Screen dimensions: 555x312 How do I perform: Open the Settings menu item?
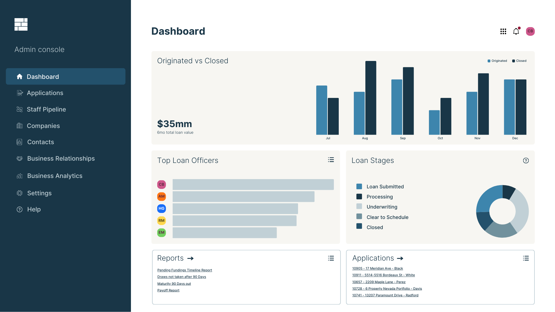(x=39, y=193)
